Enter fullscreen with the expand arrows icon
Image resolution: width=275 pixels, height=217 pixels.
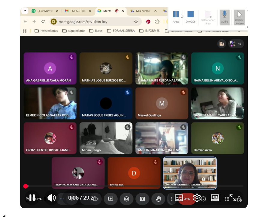[x=233, y=198]
